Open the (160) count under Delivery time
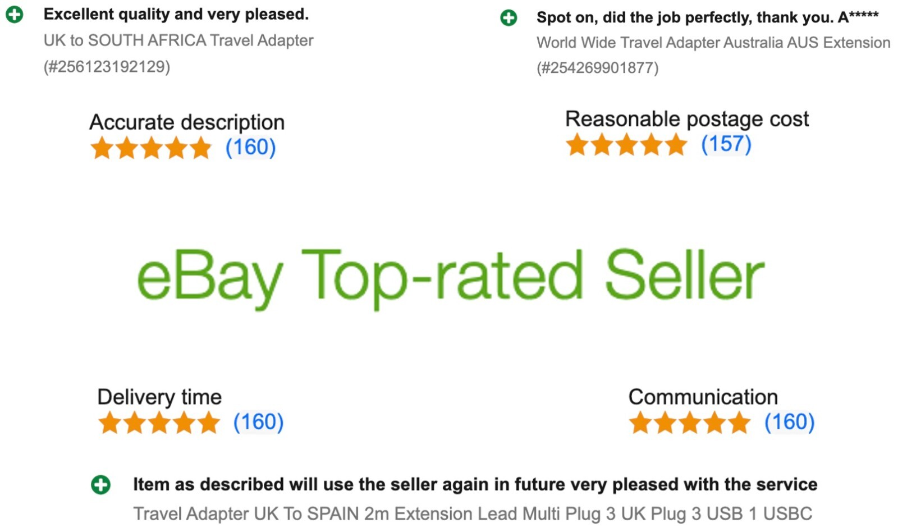Screen dimensions: 898x532 click(x=258, y=422)
